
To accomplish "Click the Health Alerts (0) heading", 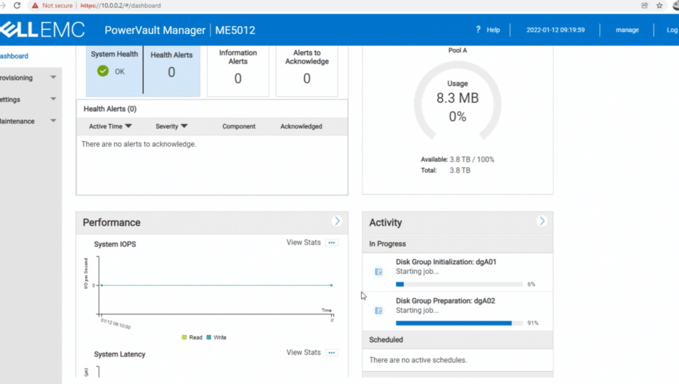I will tap(110, 109).
